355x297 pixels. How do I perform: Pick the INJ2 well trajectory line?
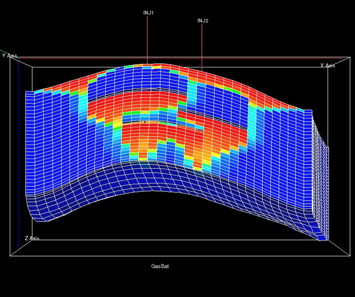pyautogui.click(x=202, y=46)
